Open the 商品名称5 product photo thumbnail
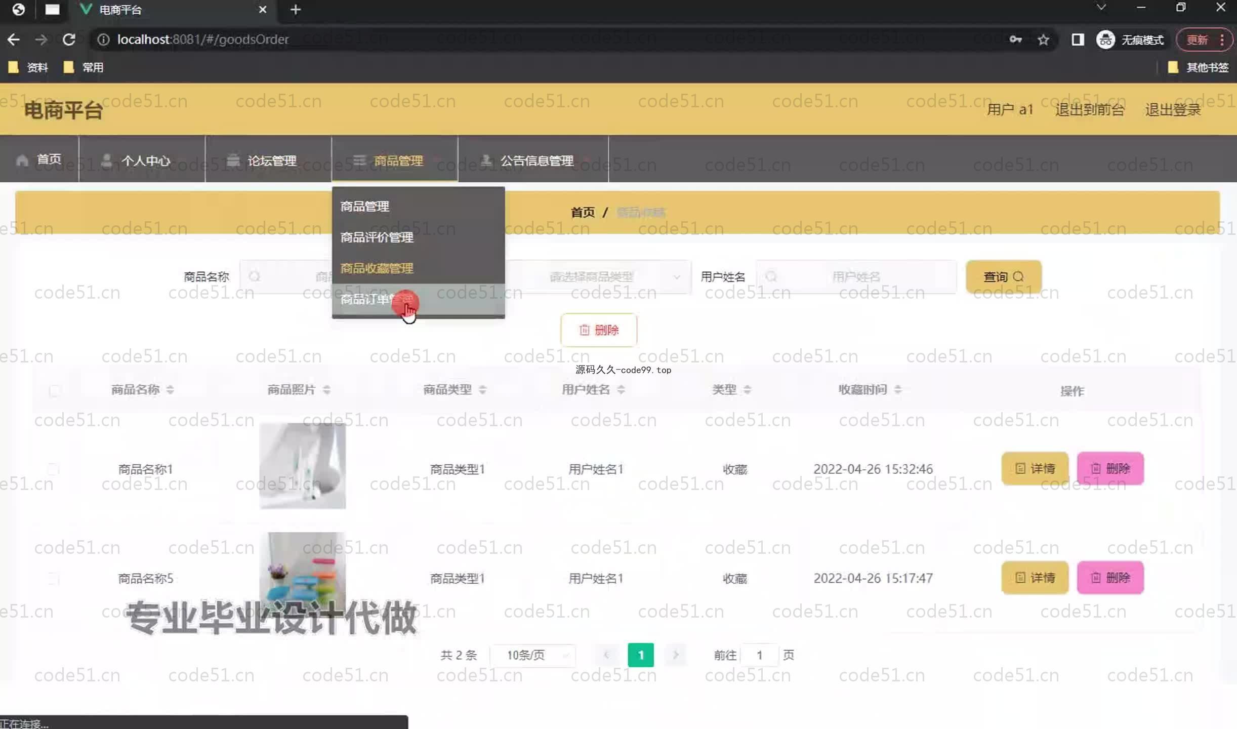Viewport: 1237px width, 729px height. [x=303, y=575]
